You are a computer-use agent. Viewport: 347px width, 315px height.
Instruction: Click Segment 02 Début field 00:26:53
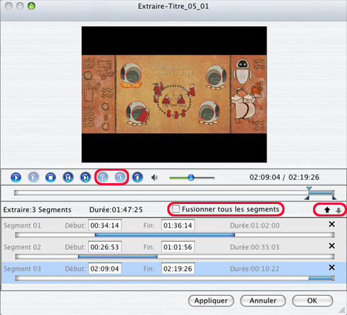105,247
